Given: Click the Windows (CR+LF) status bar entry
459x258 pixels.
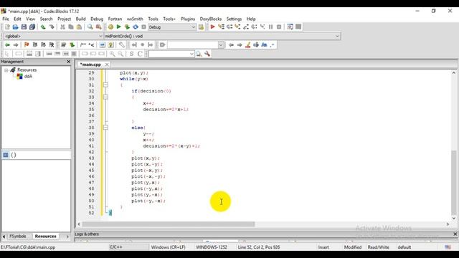Looking at the screenshot, I should [x=168, y=247].
